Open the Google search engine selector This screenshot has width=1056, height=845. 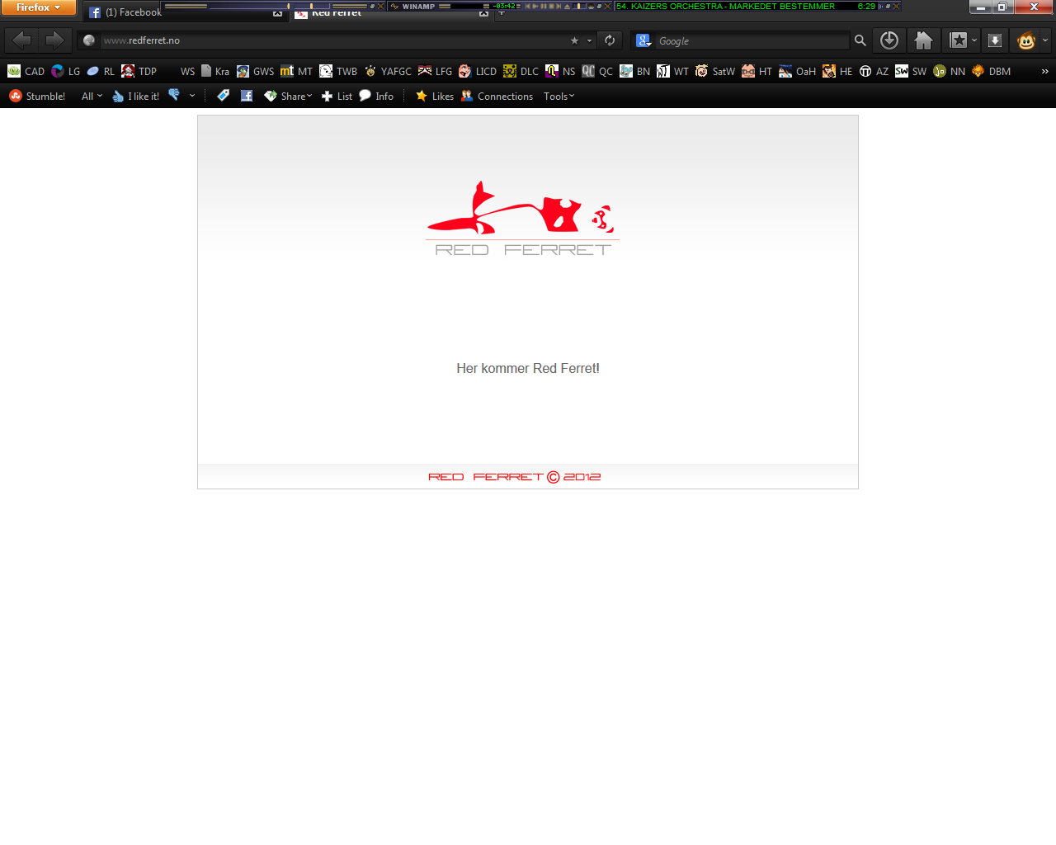[x=644, y=40]
